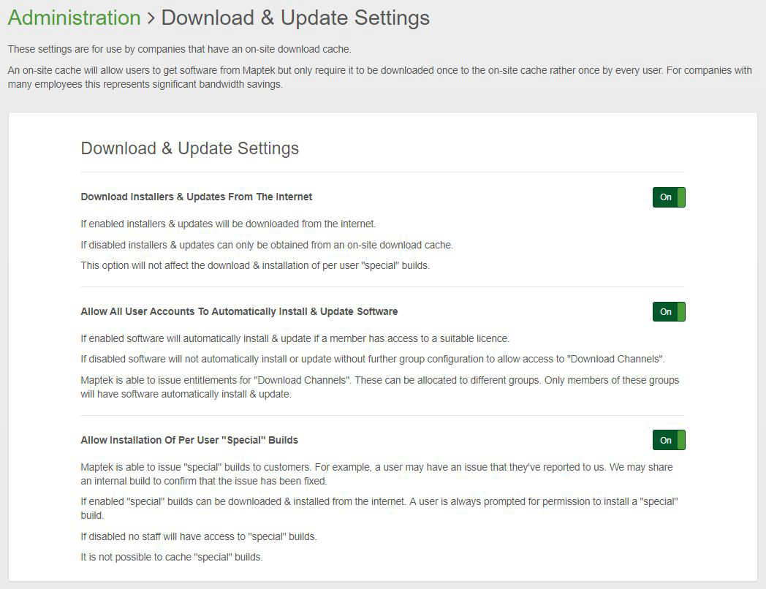Image resolution: width=766 pixels, height=589 pixels.
Task: Click the paragraph about sharing an internal build
Action: [376, 474]
